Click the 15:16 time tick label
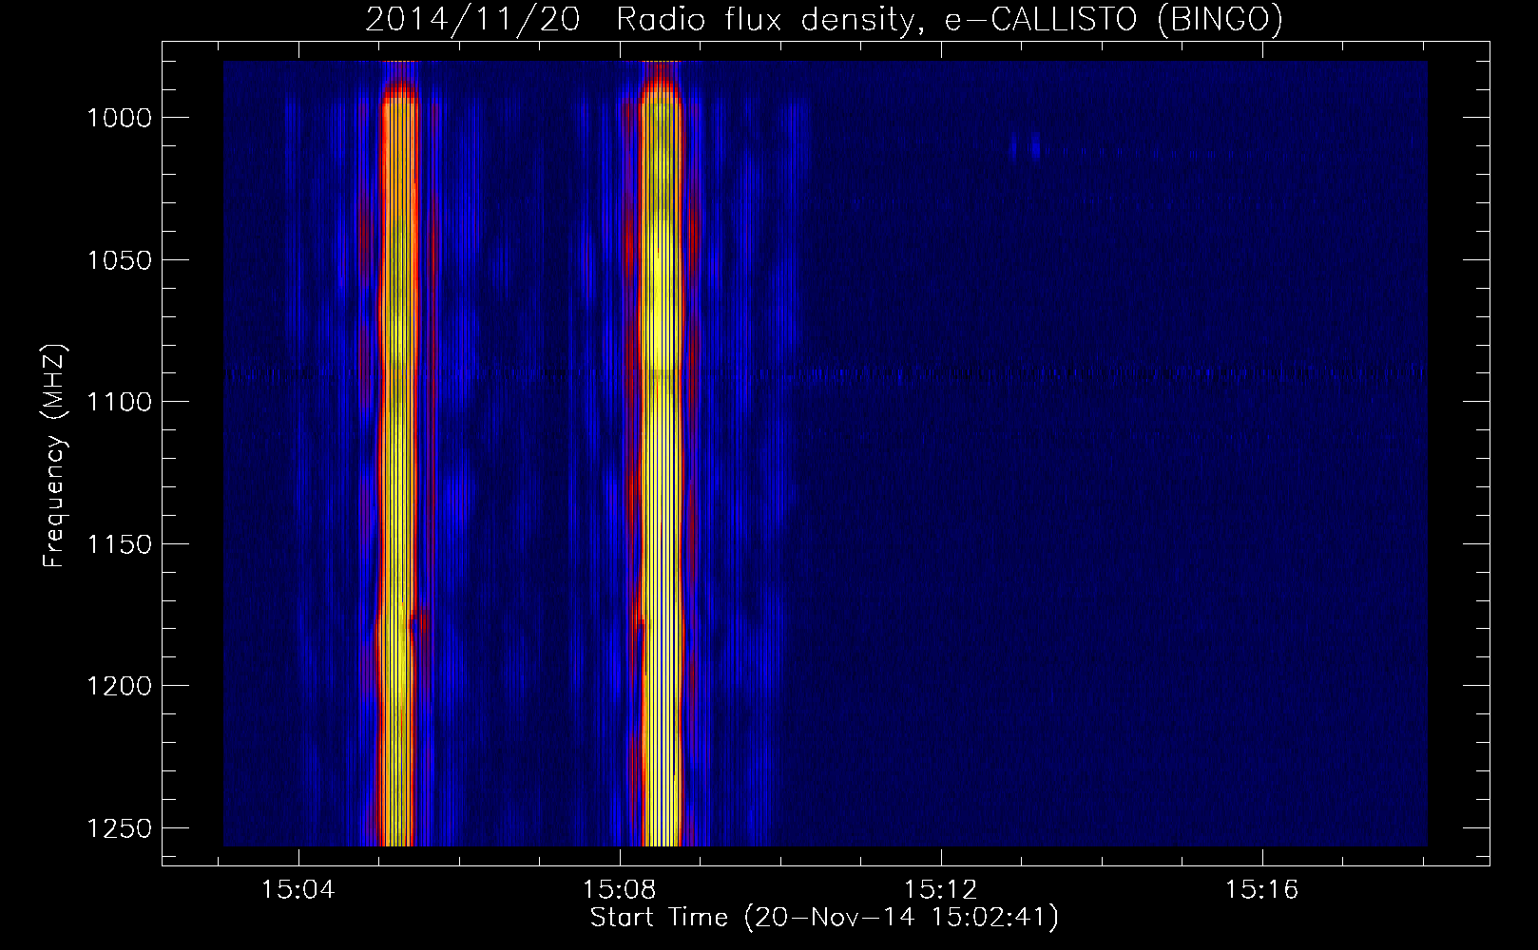Image resolution: width=1538 pixels, height=950 pixels. pyautogui.click(x=1261, y=890)
